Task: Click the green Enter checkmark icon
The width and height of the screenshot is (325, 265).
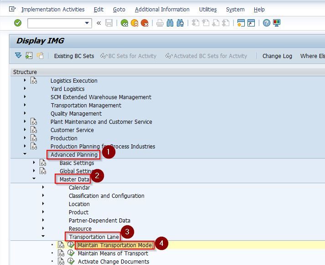Action: (18, 23)
